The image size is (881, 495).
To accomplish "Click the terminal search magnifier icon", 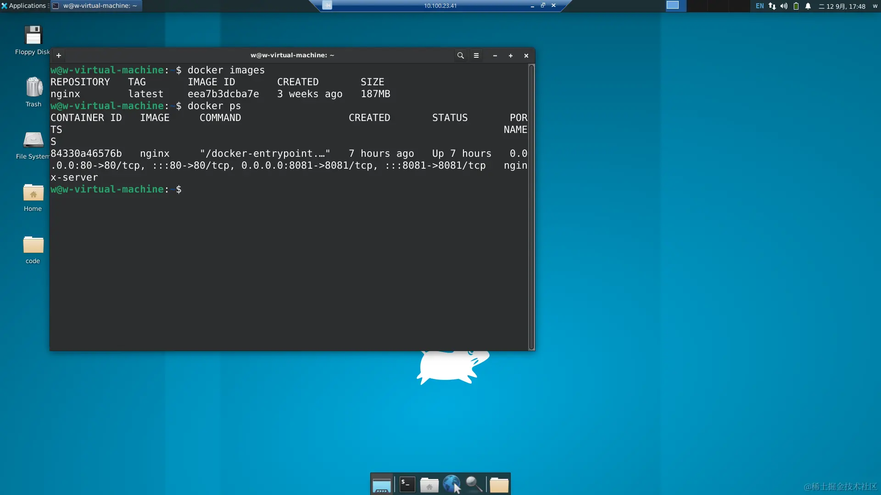I will (460, 55).
